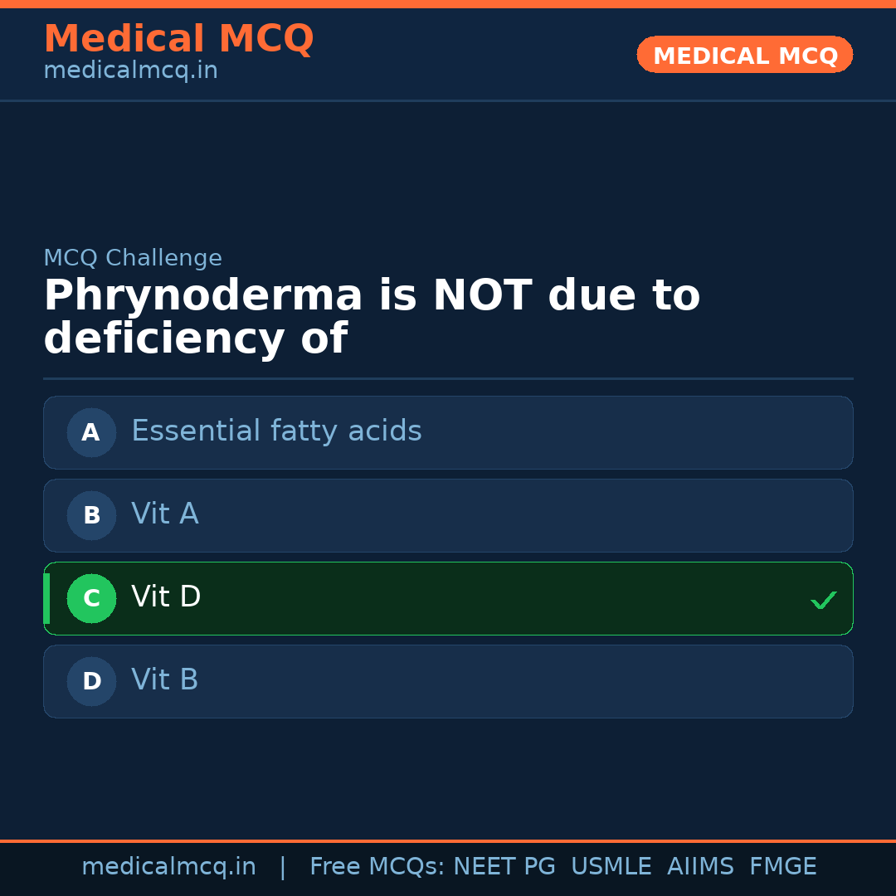Image resolution: width=896 pixels, height=896 pixels.
Task: Select the Essential fatty acids option text
Action: 276,431
